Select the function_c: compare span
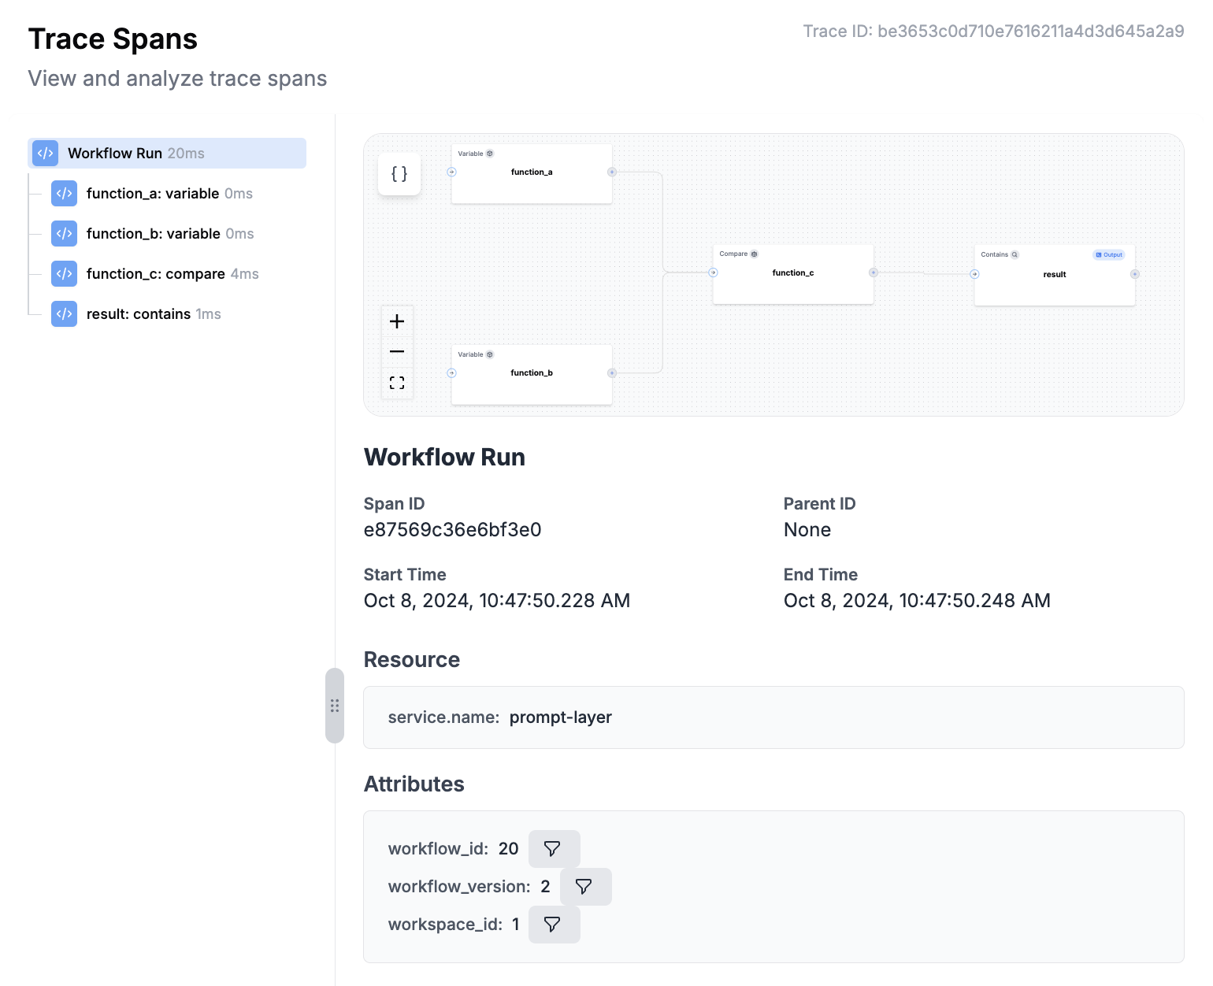This screenshot has height=986, width=1213. click(172, 273)
